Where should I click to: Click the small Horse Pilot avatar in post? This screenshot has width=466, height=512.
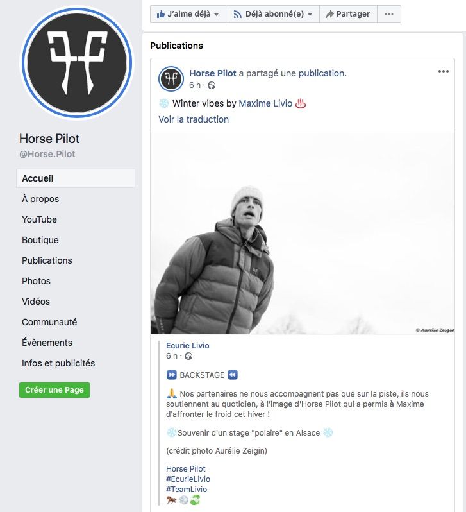[171, 79]
